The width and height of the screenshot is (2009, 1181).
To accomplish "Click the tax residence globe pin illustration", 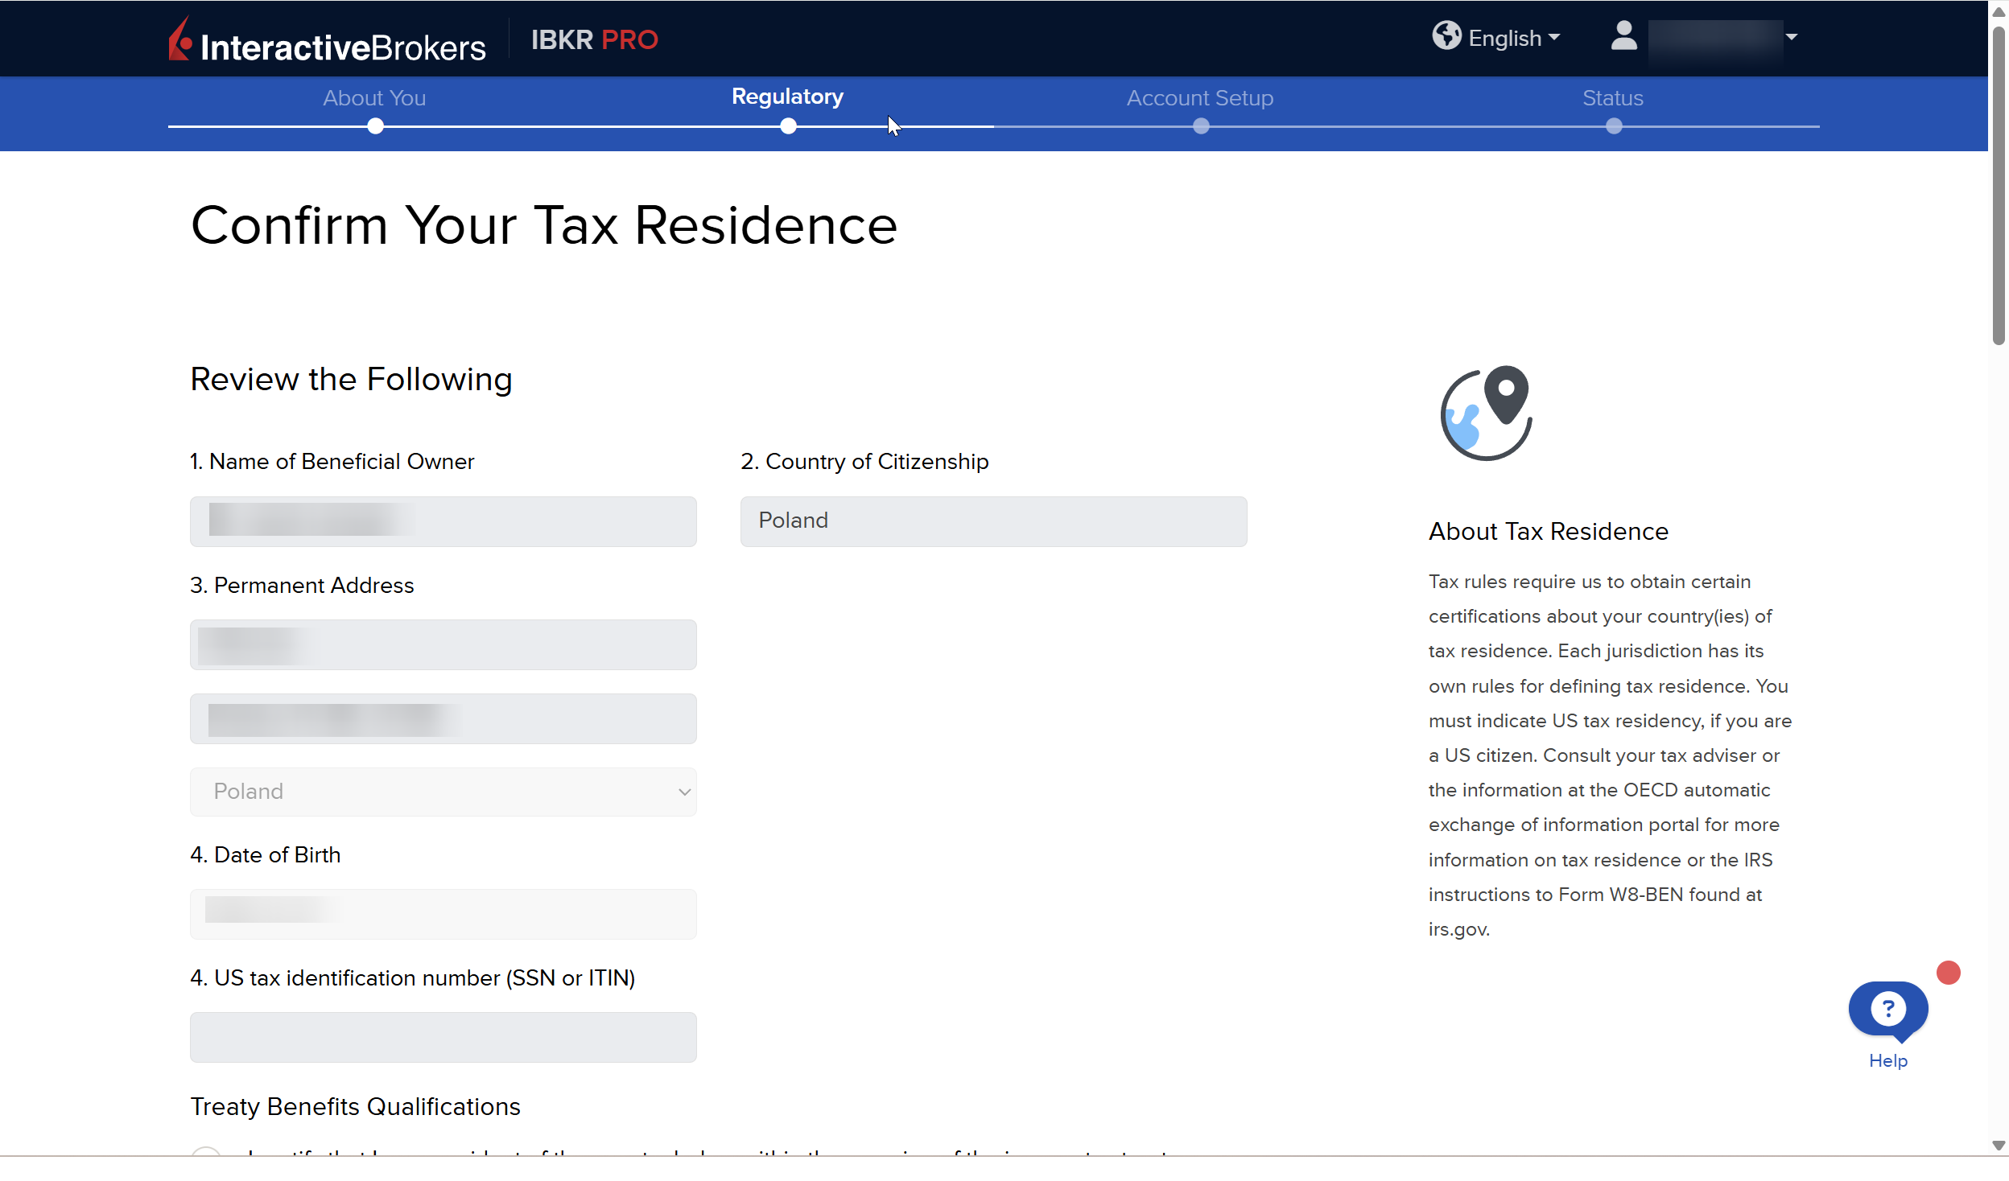I will 1487,413.
